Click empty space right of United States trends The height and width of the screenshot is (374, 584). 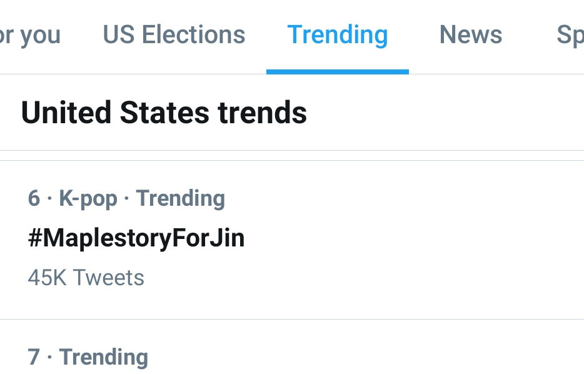444,113
